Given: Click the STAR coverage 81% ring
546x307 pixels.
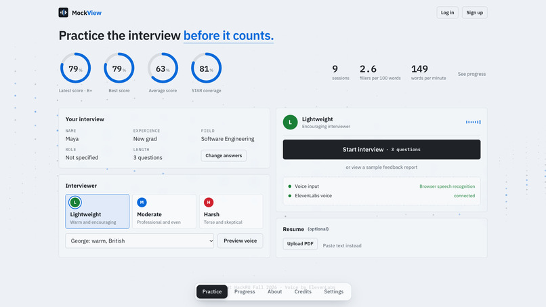Looking at the screenshot, I should (206, 68).
